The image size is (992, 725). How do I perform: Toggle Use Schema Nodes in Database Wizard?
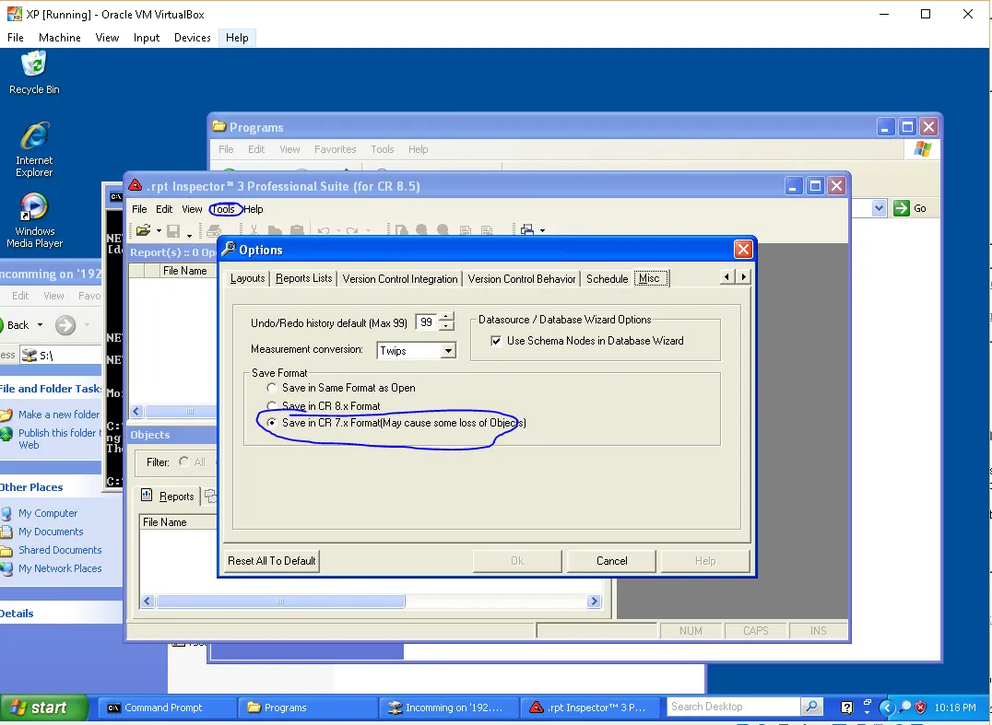tap(496, 341)
